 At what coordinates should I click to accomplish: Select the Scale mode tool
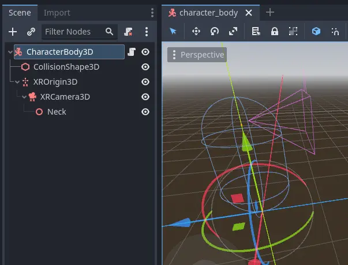tap(233, 32)
